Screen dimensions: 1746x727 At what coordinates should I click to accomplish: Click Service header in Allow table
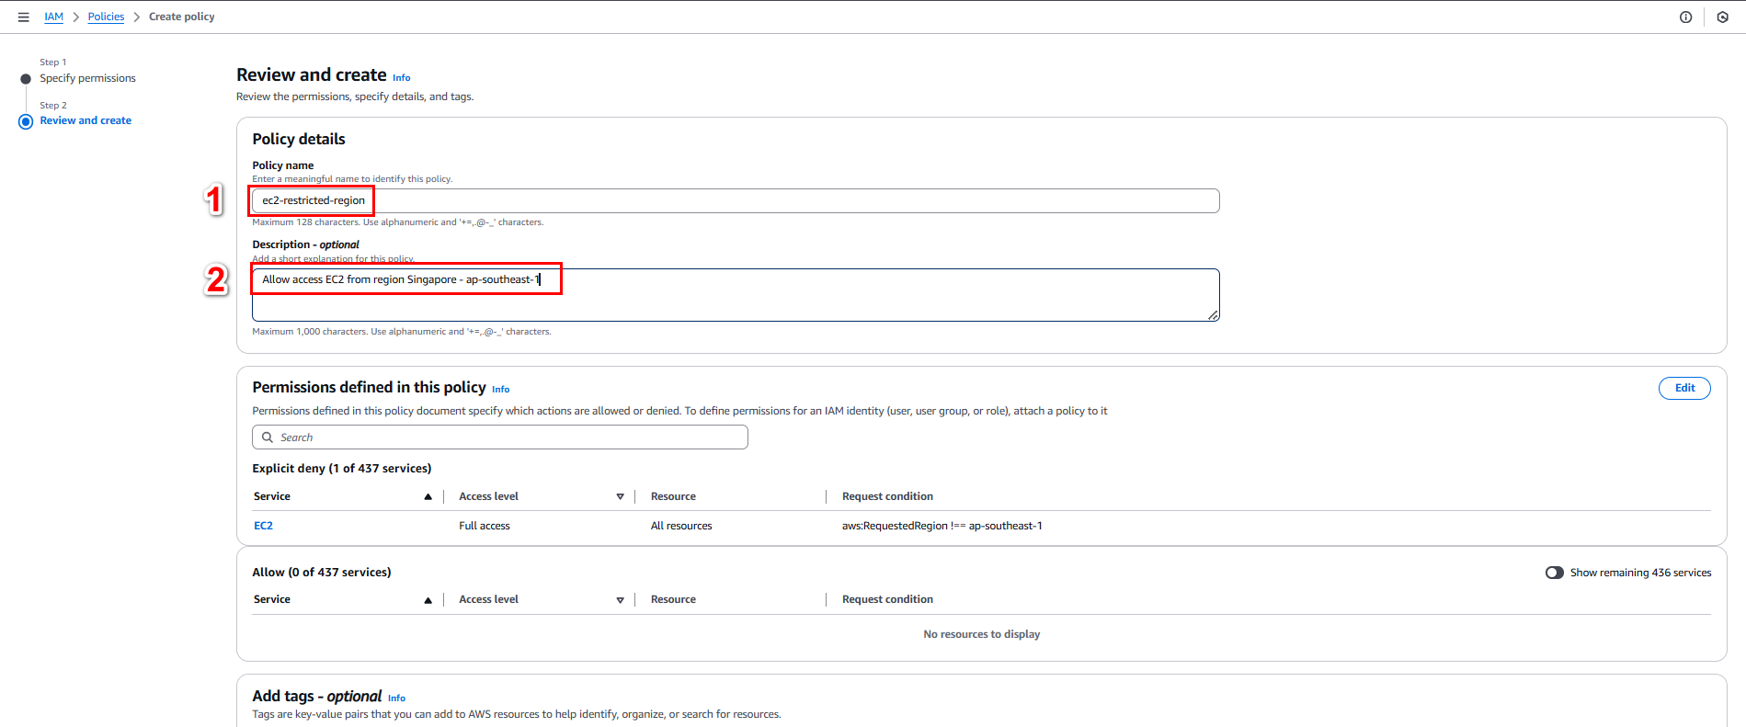(x=272, y=599)
